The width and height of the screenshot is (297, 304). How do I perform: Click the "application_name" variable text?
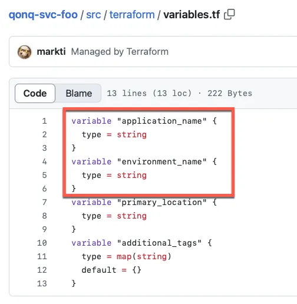pos(161,121)
